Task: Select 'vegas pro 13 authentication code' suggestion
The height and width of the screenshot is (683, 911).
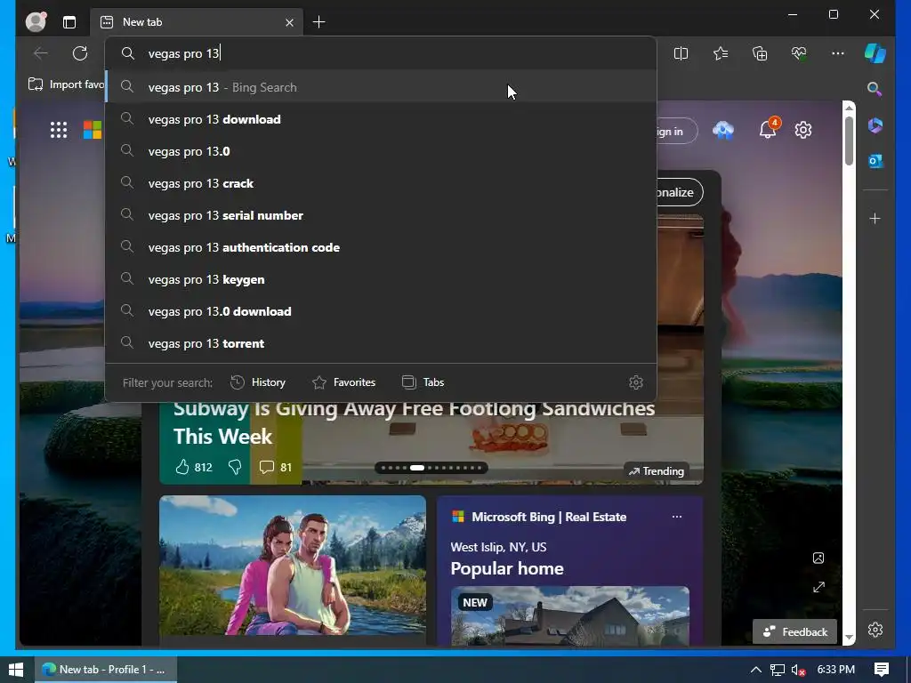Action: (x=381, y=247)
